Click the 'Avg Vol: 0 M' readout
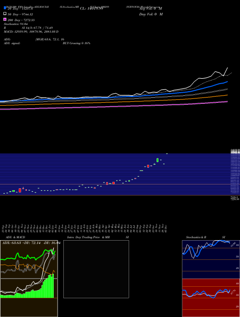Screen dimensions: 240x317 pyautogui.click(x=151, y=9)
